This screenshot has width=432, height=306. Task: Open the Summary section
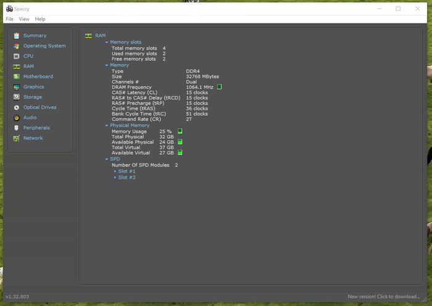[35, 36]
